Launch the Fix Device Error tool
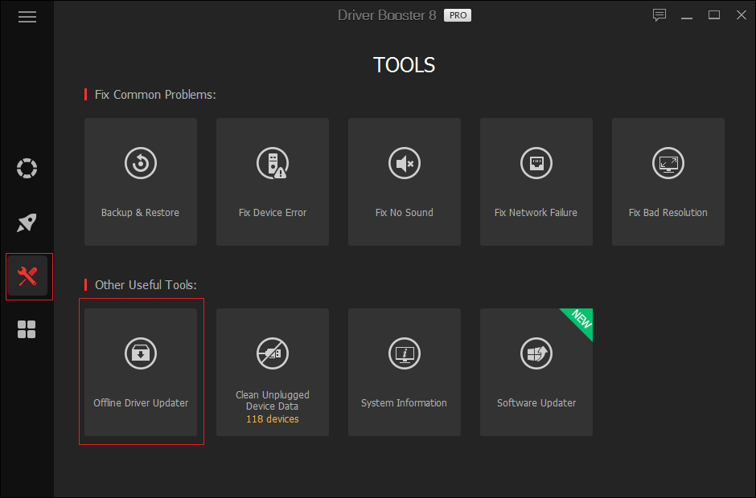This screenshot has width=756, height=498. tap(272, 182)
